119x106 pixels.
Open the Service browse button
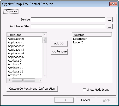(x=110, y=20)
